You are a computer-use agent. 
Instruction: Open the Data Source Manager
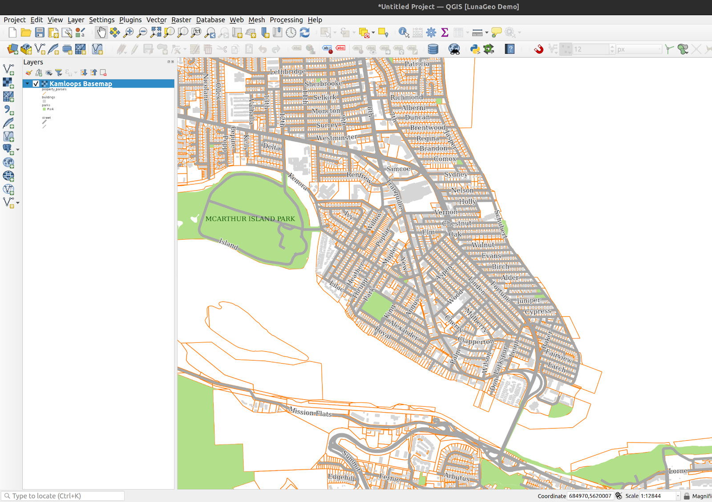12,49
